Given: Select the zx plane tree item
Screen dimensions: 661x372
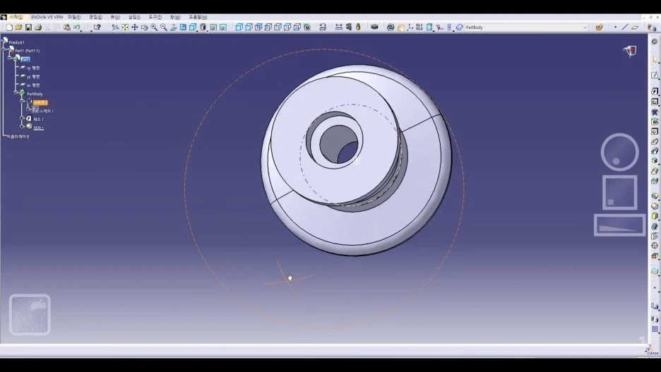Looking at the screenshot, I should pyautogui.click(x=33, y=85).
